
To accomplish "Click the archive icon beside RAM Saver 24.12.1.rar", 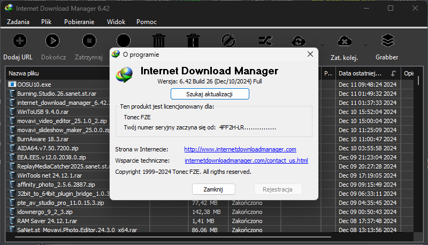I will (x=12, y=221).
